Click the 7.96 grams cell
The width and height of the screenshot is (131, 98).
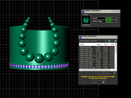tap(100, 47)
